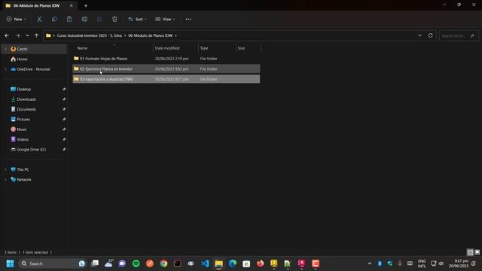The width and height of the screenshot is (482, 271).
Task: Open the clock and date flyout
Action: (459, 263)
